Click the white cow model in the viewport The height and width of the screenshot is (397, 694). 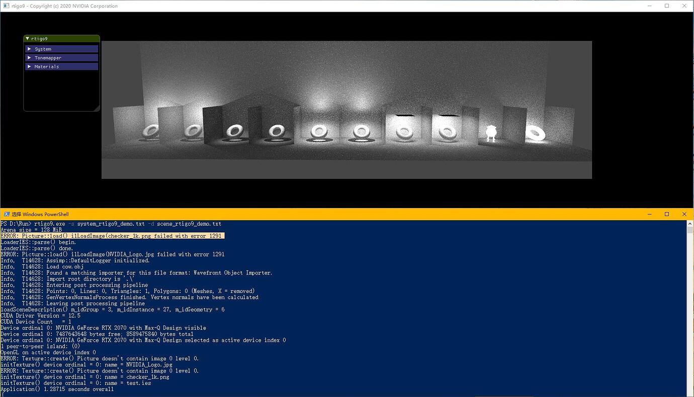(x=490, y=132)
